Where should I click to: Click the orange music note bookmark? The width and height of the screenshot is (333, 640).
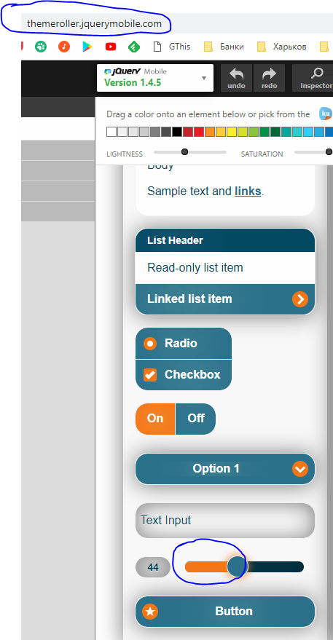coord(64,47)
